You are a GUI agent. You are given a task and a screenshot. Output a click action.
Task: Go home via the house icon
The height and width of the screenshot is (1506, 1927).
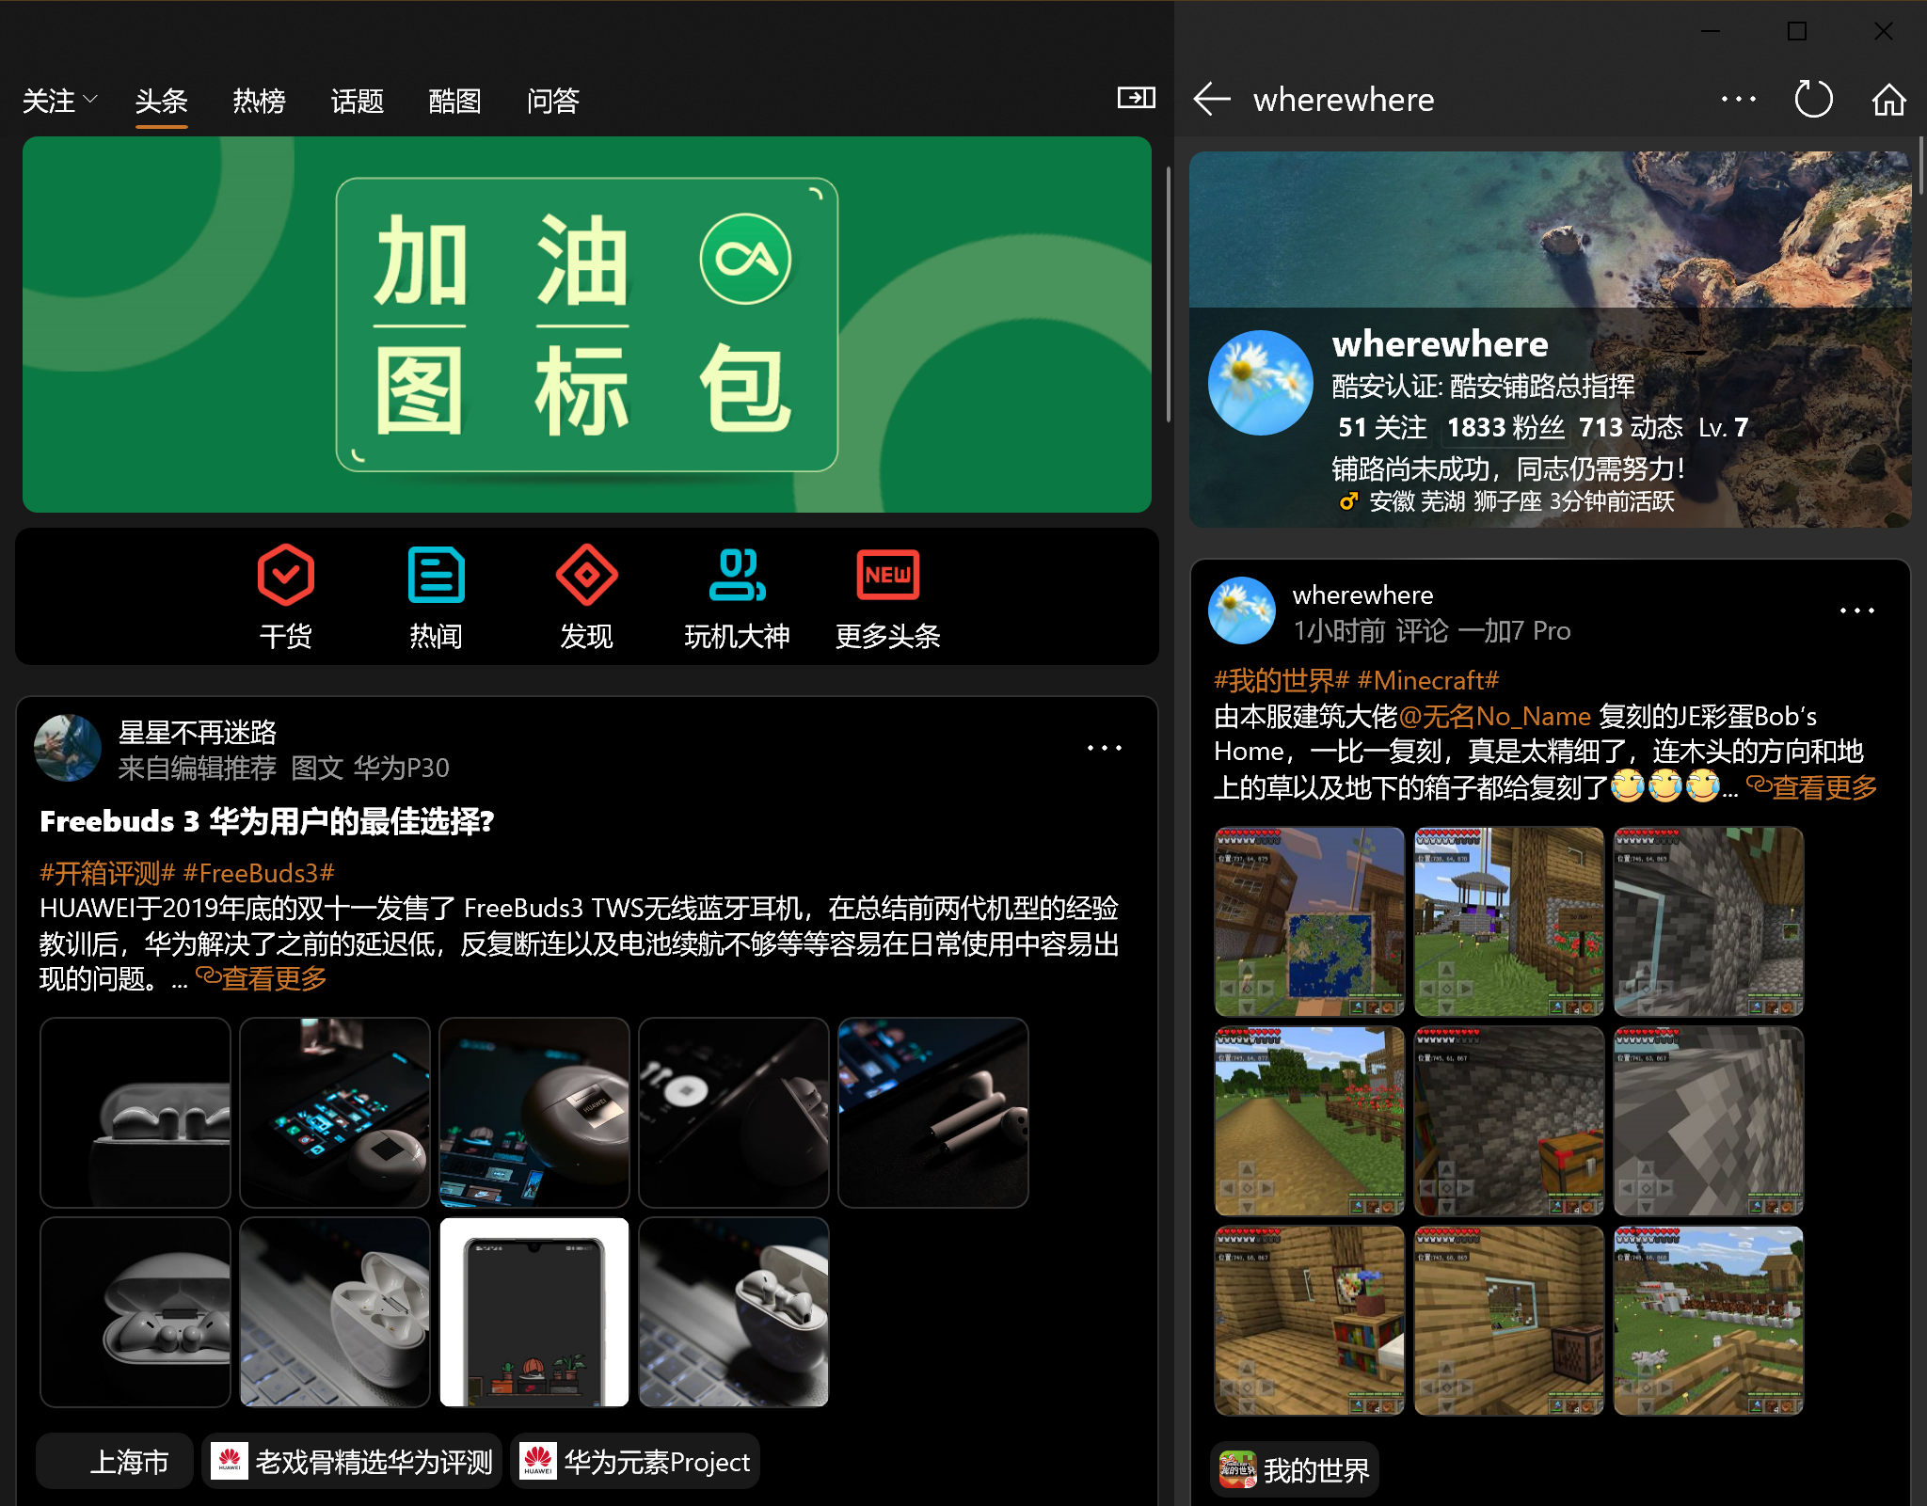point(1888,99)
